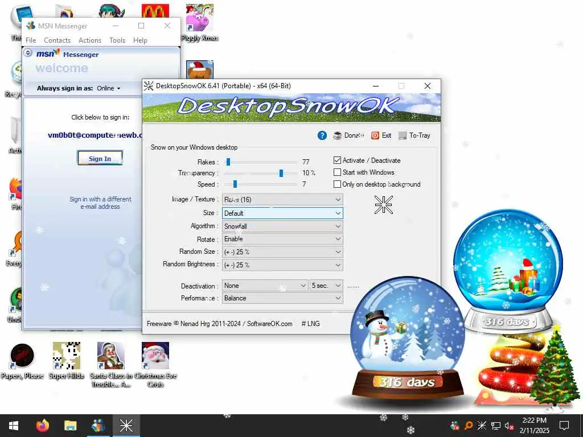Expand the Performance dropdown showing Balance

click(282, 298)
